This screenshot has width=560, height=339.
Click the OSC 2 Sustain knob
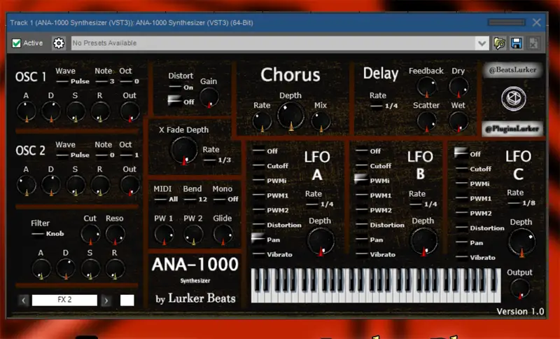(x=76, y=186)
